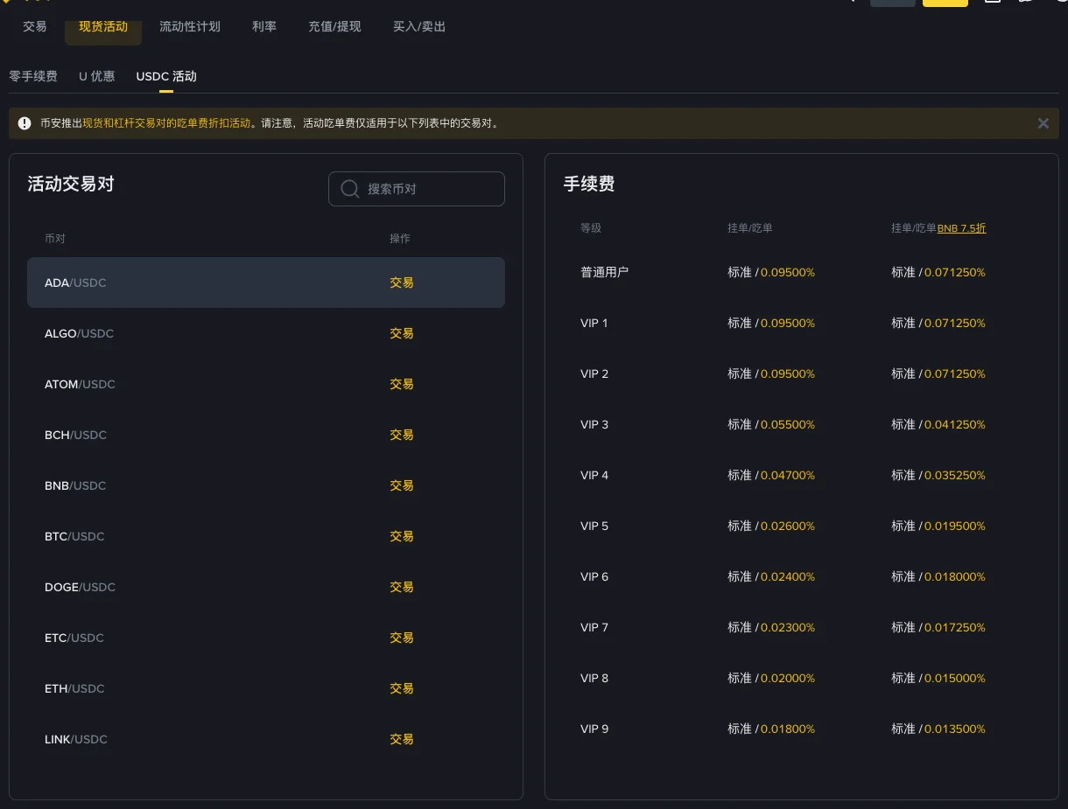This screenshot has width=1068, height=809.
Task: Switch to 流动性计划 tab
Action: click(190, 27)
